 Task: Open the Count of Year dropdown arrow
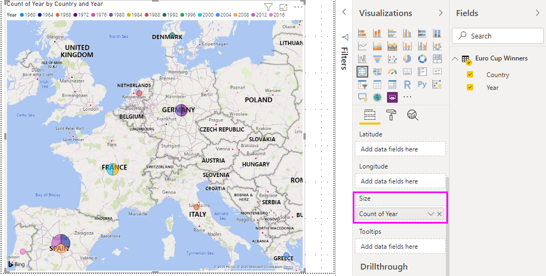(431, 214)
